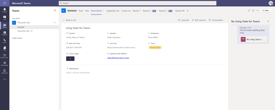Open the Cover Image thumbnail

70,58
